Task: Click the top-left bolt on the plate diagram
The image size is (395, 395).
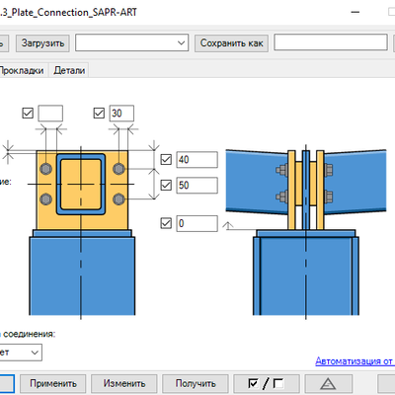Action: pyautogui.click(x=45, y=169)
